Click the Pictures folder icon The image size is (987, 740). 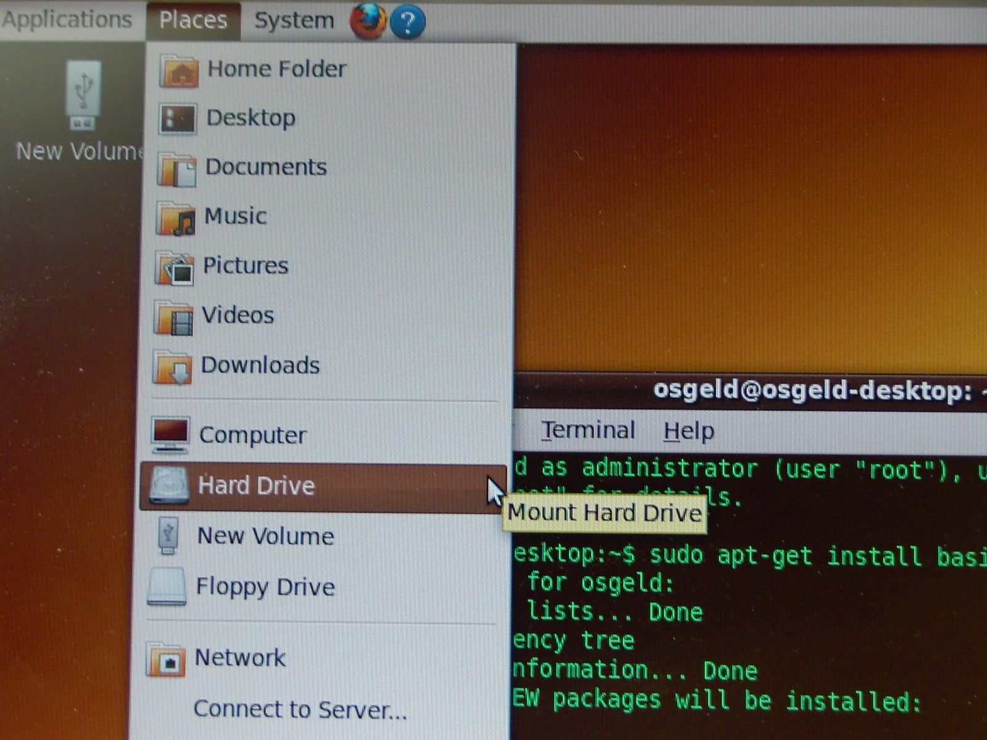(175, 268)
